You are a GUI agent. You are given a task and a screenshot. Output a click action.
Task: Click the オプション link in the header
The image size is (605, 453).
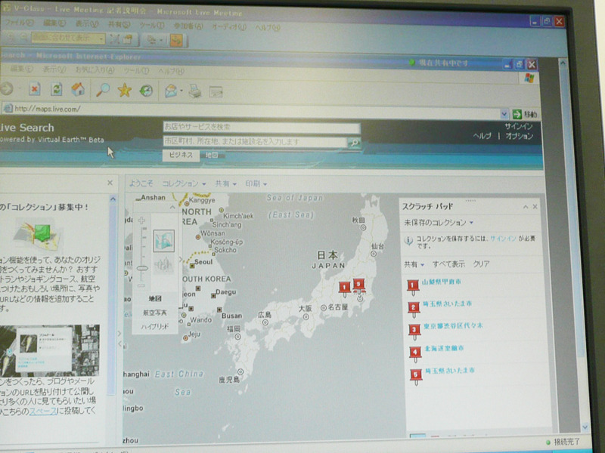[520, 136]
